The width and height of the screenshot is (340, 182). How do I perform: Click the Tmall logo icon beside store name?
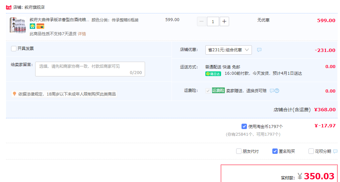[x=9, y=7]
